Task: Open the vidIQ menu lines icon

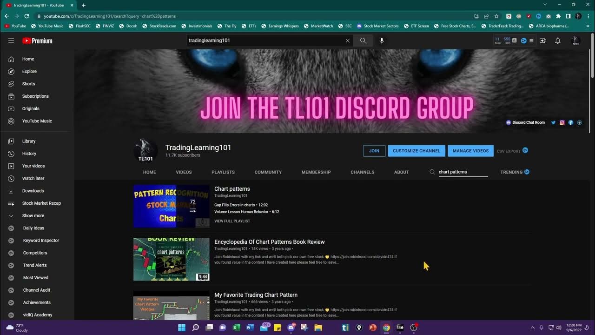Action: point(531,40)
